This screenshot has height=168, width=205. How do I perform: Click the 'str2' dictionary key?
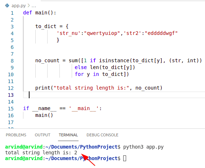[x=133, y=33]
